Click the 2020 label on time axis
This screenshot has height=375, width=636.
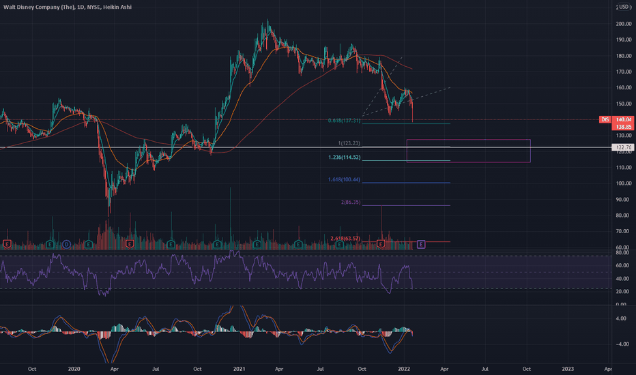tap(74, 369)
